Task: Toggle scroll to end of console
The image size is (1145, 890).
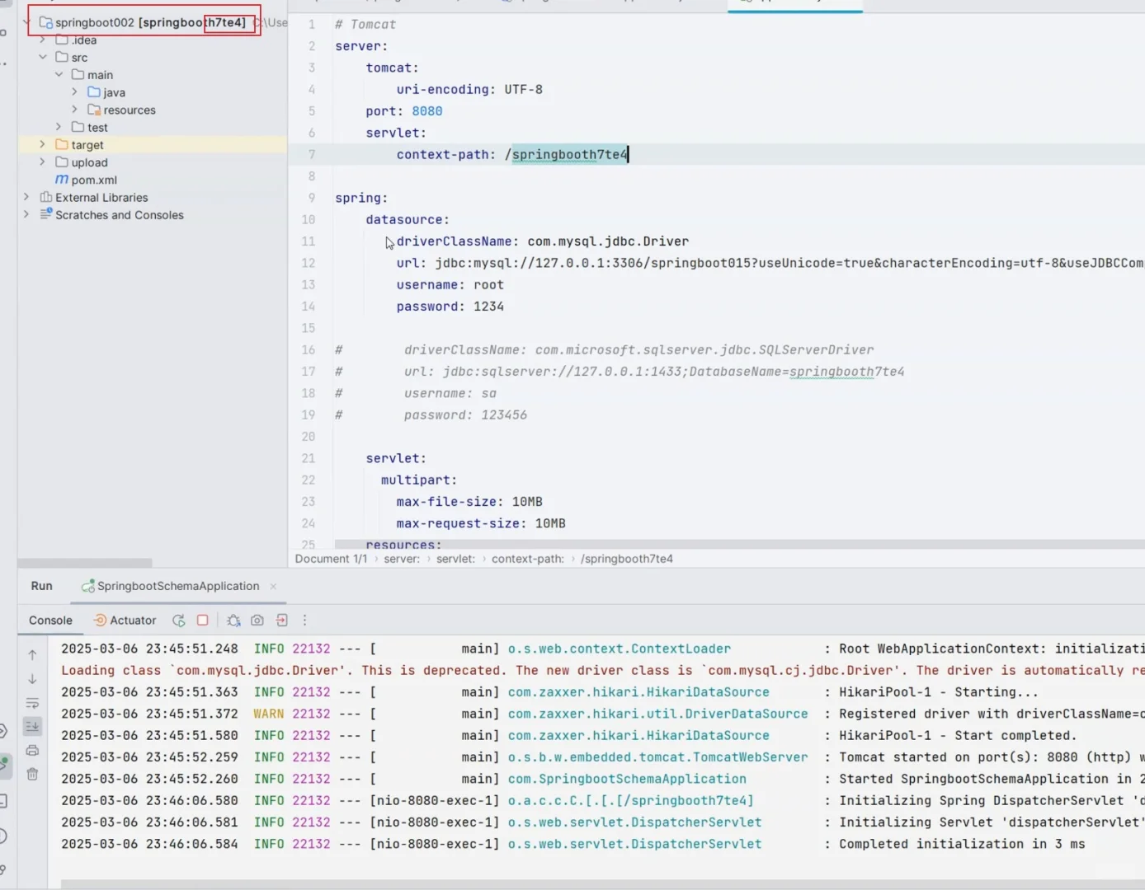Action: pos(32,726)
